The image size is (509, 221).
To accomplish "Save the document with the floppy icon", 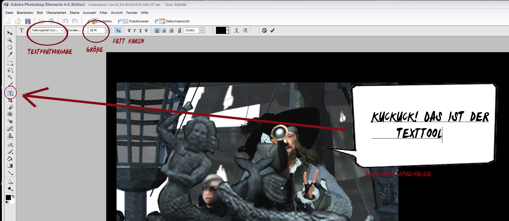I will pyautogui.click(x=28, y=21).
